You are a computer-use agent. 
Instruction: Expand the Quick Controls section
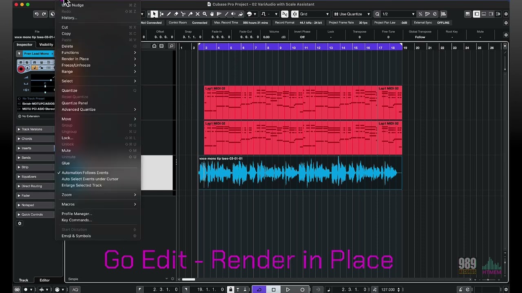(x=35, y=214)
